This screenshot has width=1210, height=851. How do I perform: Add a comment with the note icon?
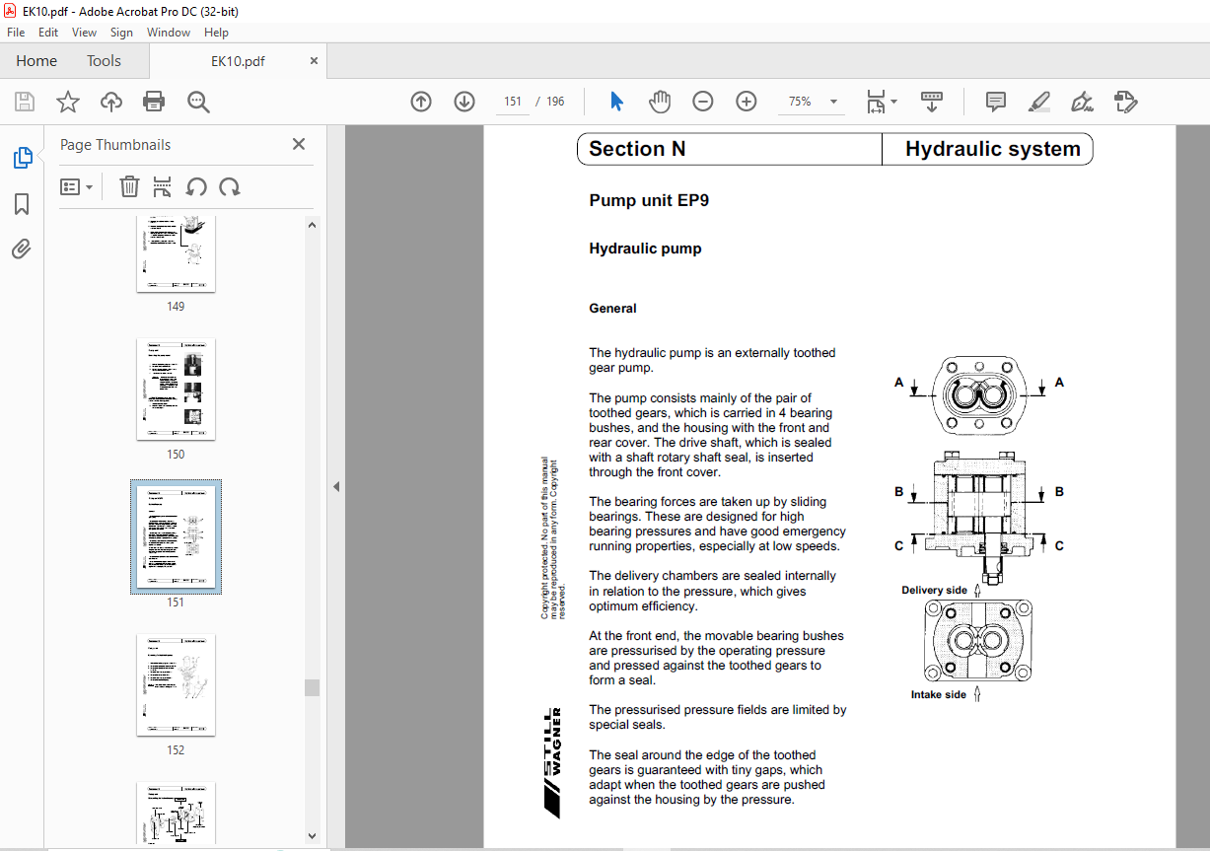[996, 102]
